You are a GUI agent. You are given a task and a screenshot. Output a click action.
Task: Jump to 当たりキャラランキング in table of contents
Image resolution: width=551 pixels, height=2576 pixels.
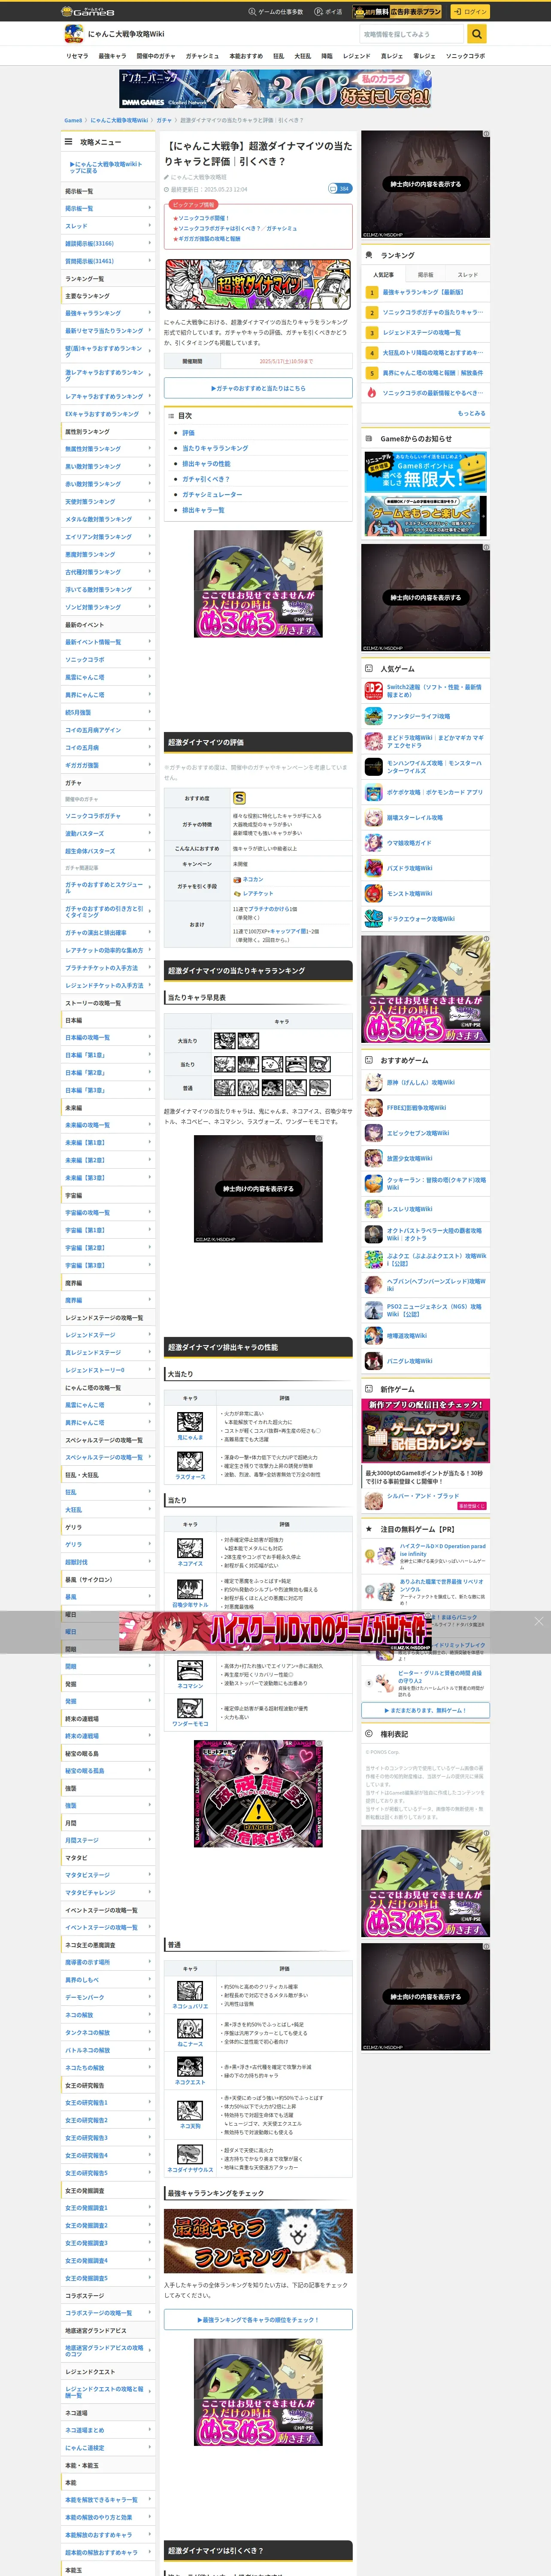coord(215,448)
